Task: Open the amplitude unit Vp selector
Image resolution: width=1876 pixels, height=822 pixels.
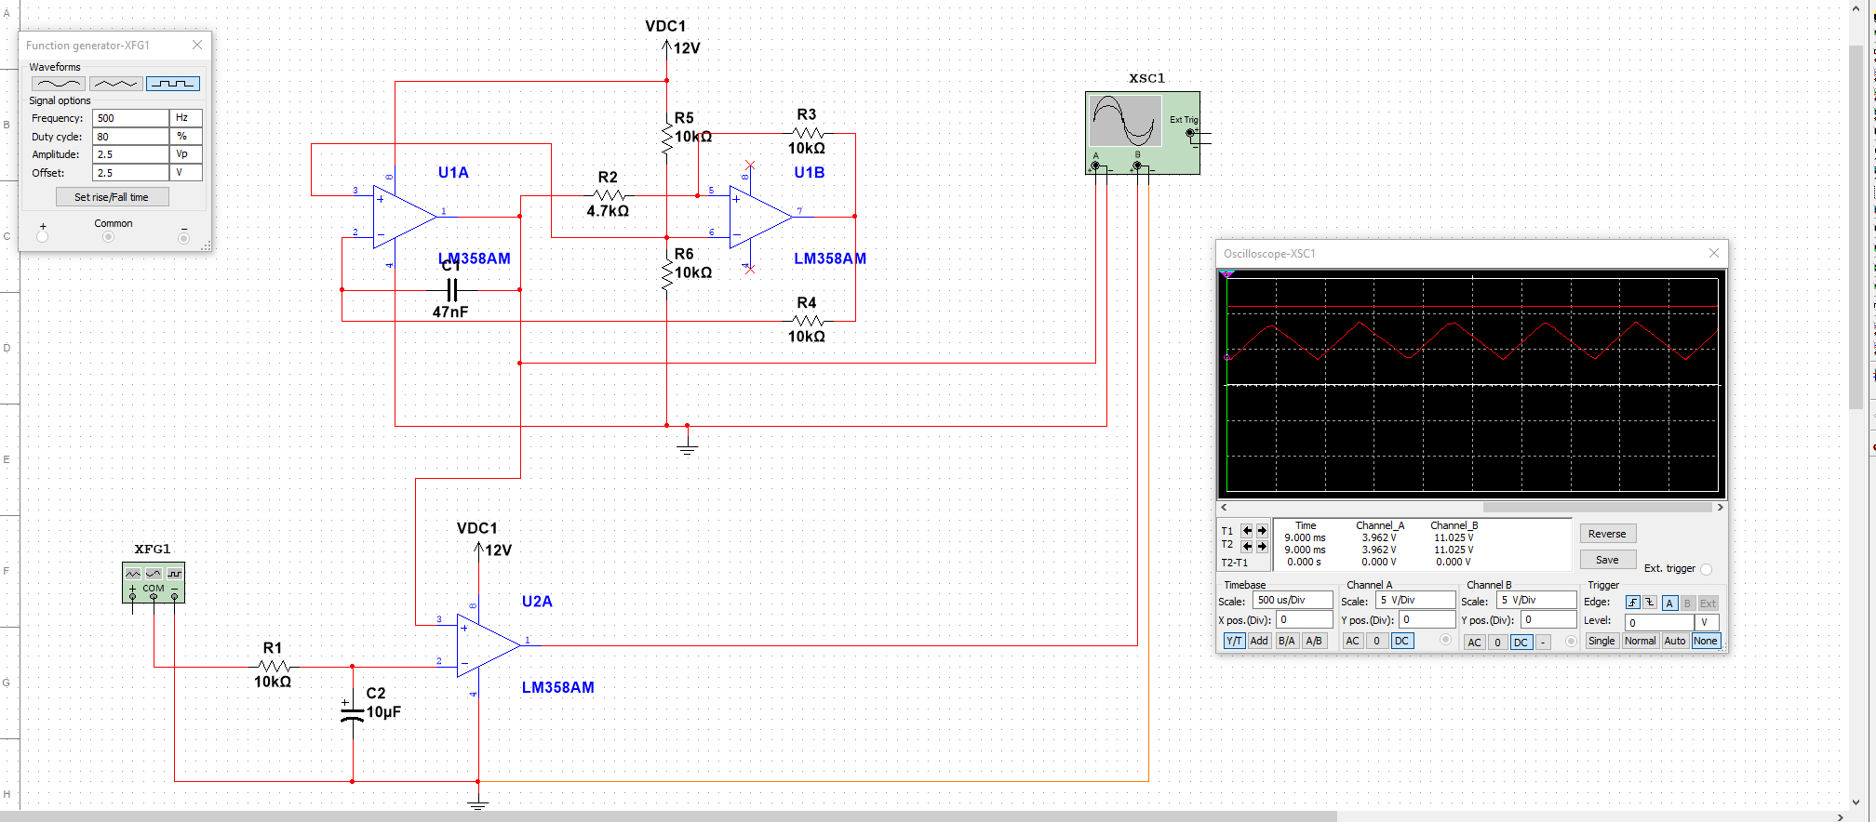Action: [185, 154]
